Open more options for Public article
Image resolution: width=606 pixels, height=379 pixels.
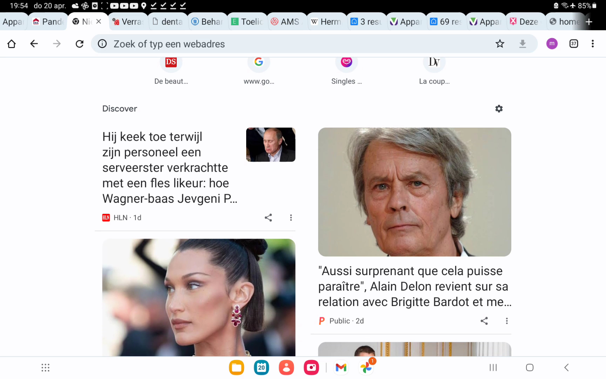[x=506, y=321]
